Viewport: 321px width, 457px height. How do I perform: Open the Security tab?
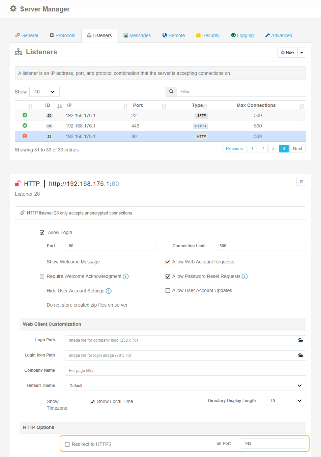[208, 35]
